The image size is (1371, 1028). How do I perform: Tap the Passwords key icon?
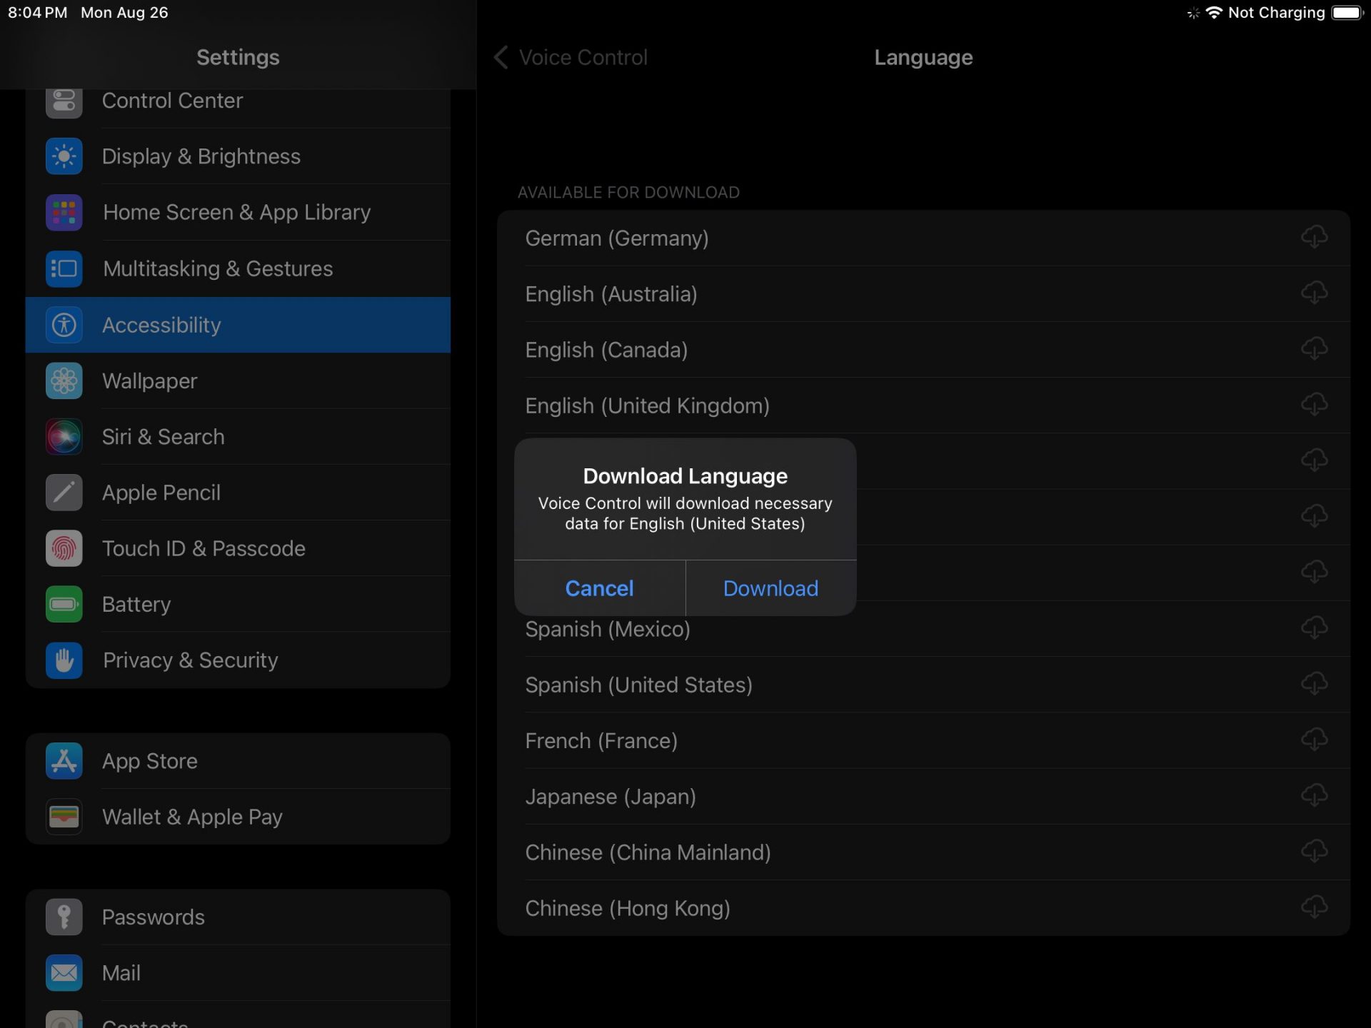tap(64, 917)
